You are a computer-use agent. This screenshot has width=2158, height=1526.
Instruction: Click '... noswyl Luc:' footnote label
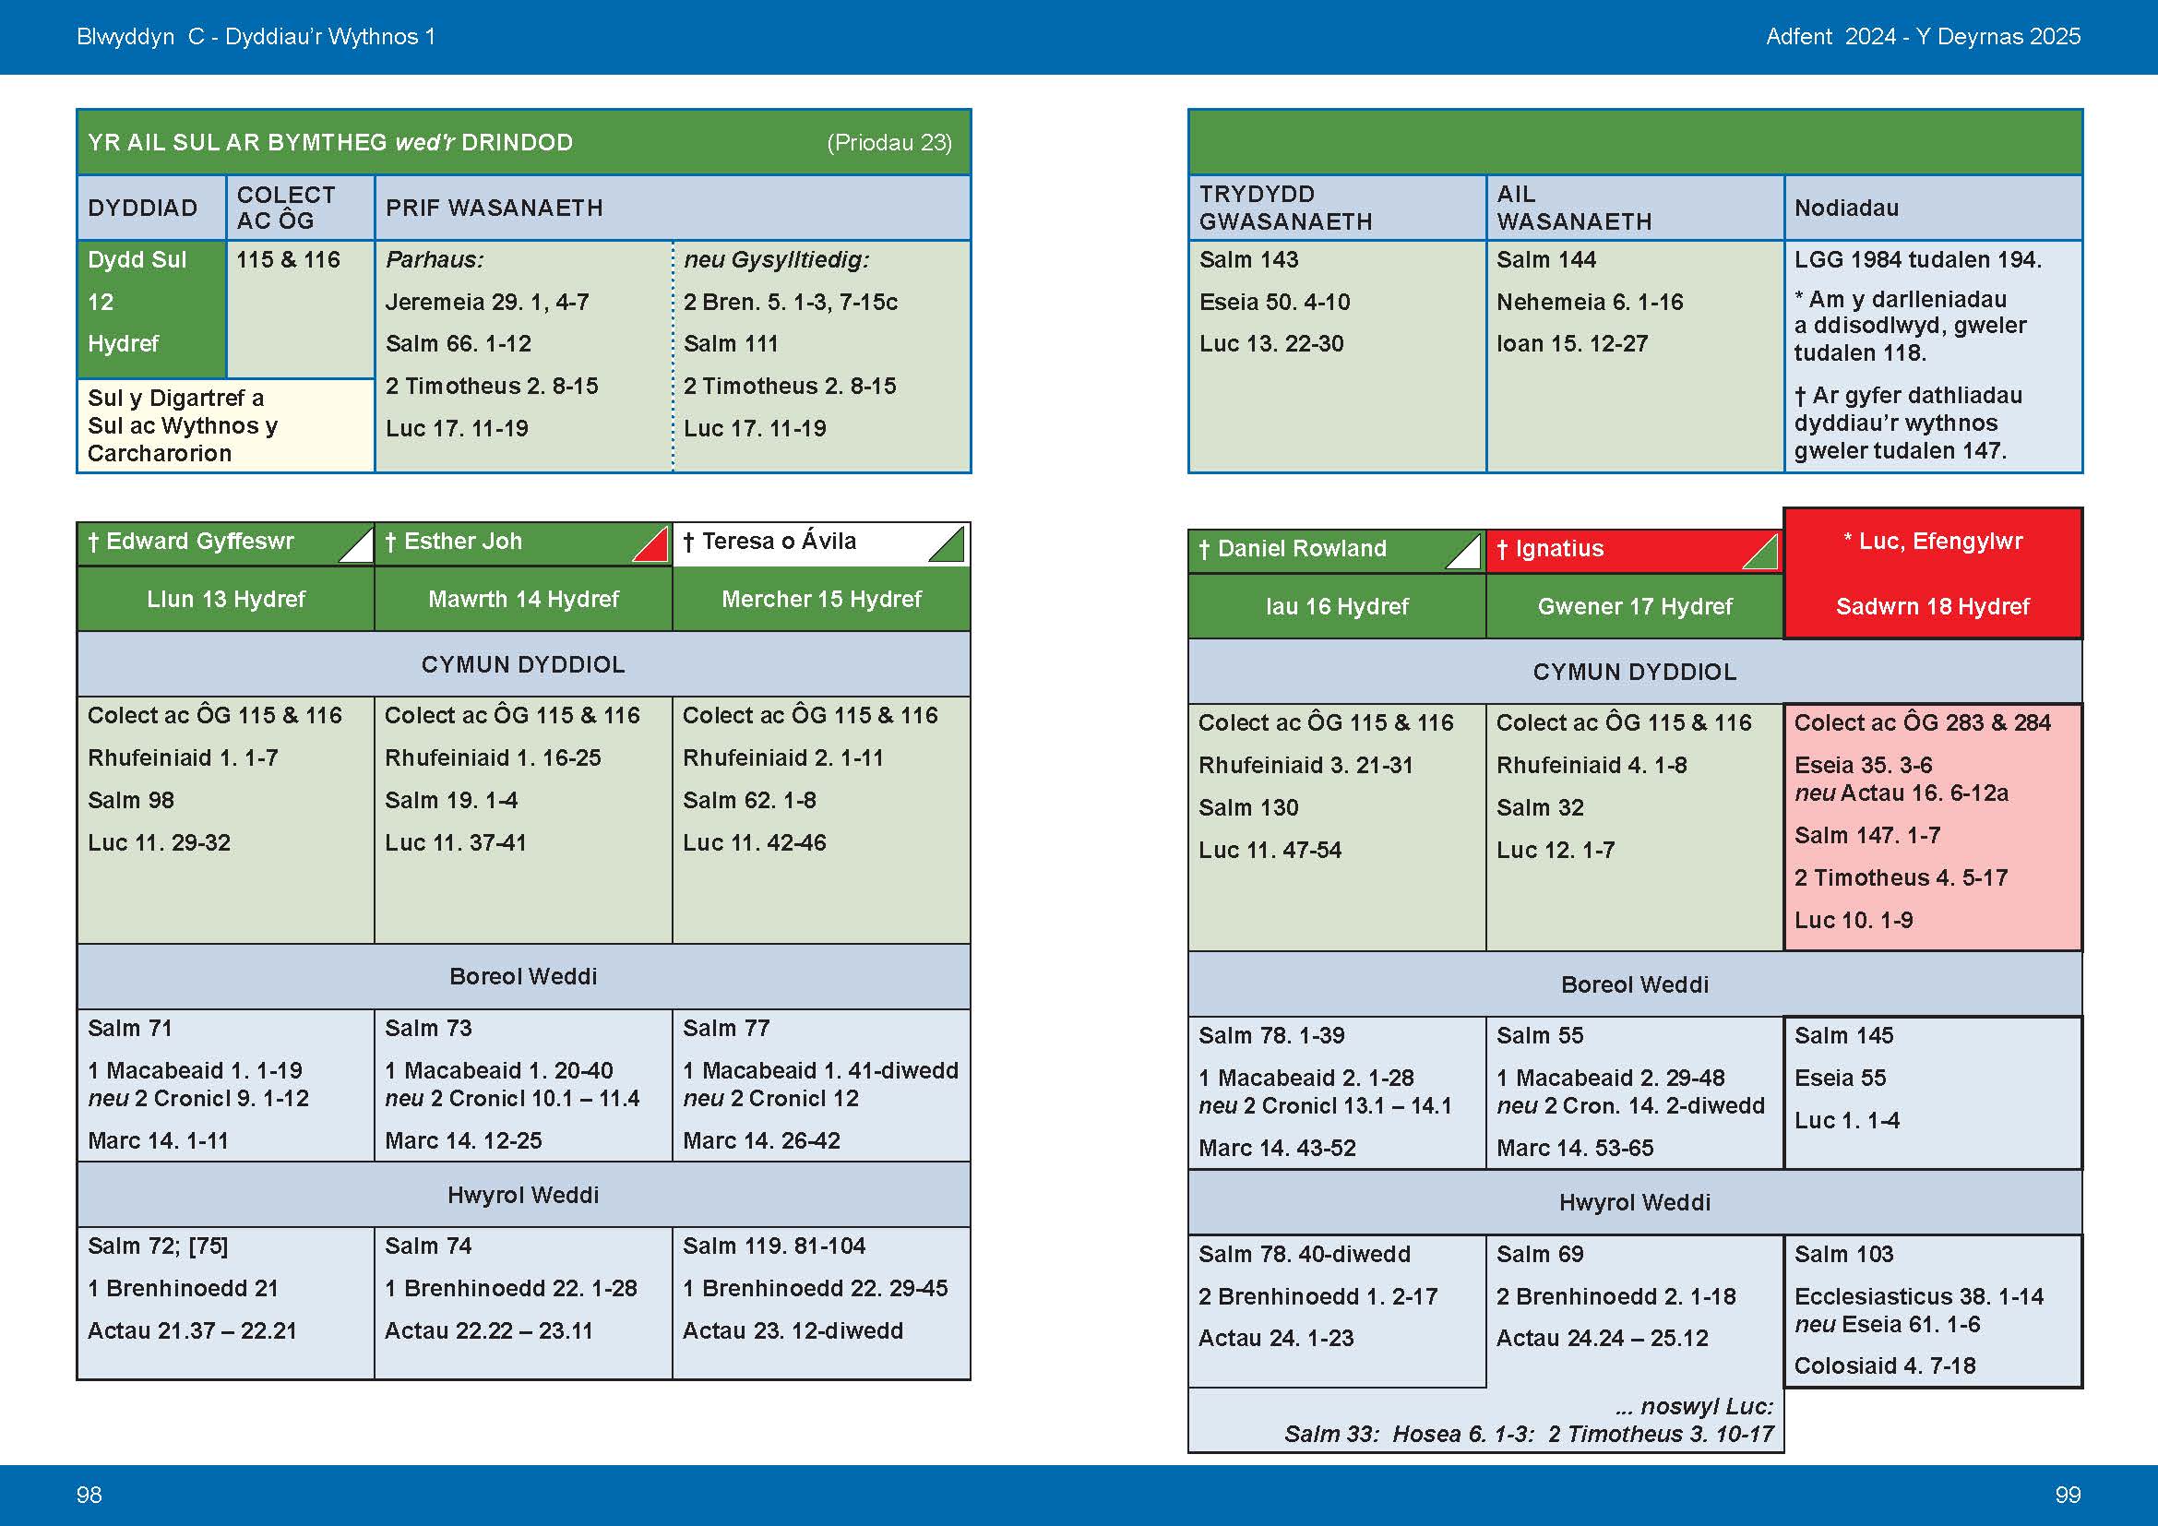(x=1694, y=1408)
